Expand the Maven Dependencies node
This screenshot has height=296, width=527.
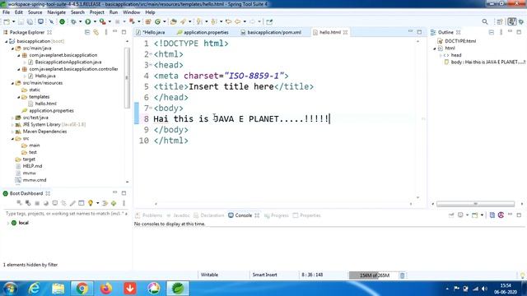(12, 132)
